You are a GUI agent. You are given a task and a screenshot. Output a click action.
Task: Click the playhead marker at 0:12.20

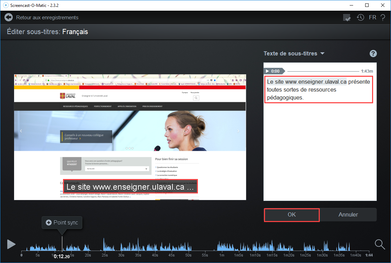click(62, 244)
